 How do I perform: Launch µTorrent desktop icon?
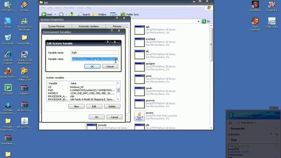[x=8, y=89]
